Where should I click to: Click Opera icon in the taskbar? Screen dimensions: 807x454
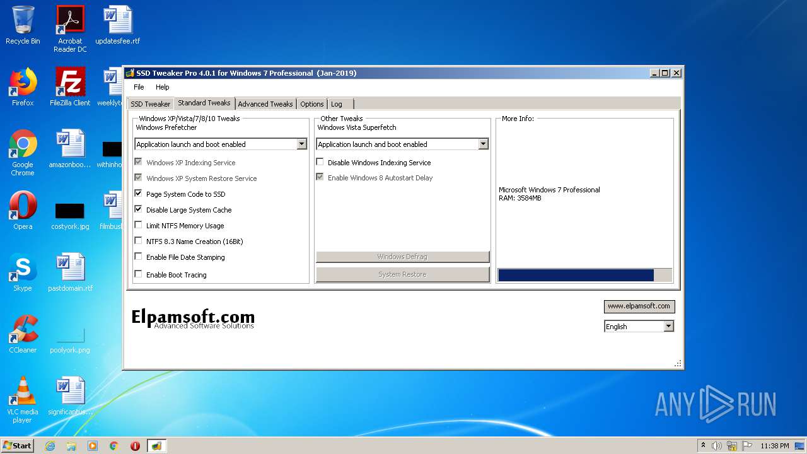click(x=135, y=446)
